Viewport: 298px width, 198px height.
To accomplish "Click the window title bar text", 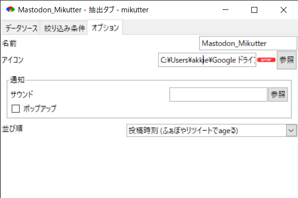I will pyautogui.click(x=83, y=10).
